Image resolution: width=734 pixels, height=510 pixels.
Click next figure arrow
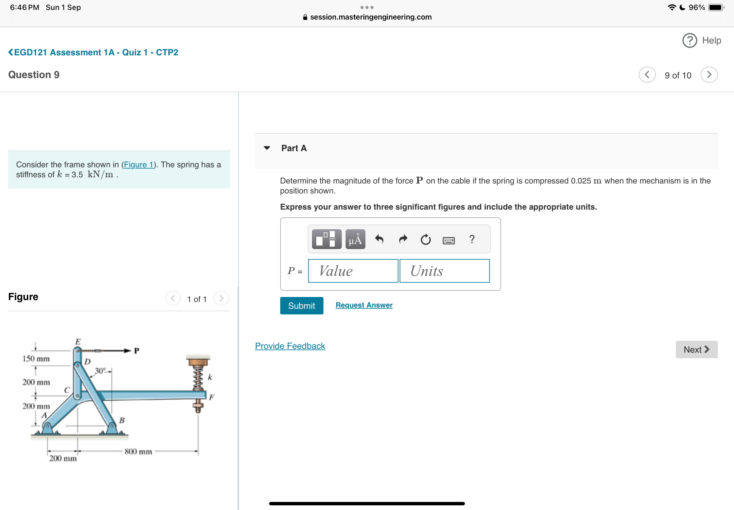221,299
